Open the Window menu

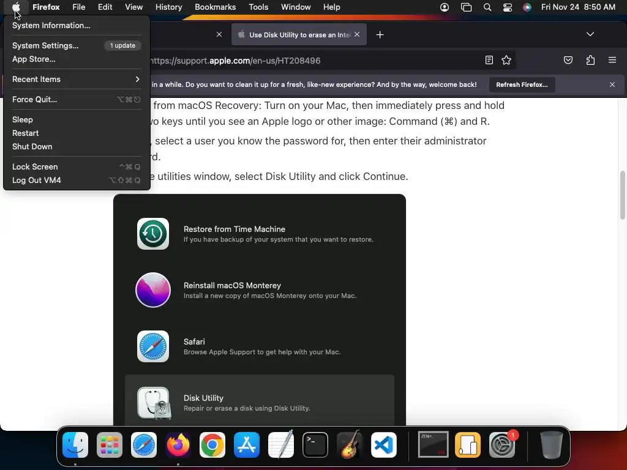tap(296, 7)
